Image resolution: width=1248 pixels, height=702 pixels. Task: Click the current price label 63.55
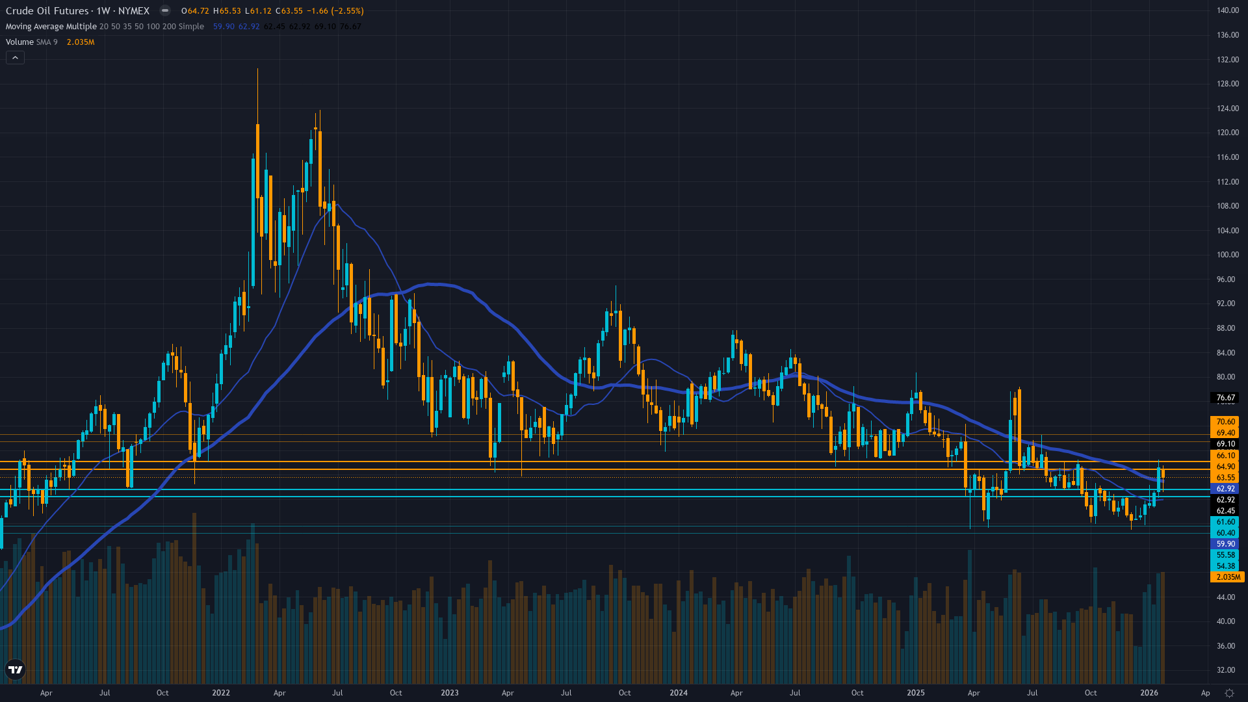coord(1225,478)
